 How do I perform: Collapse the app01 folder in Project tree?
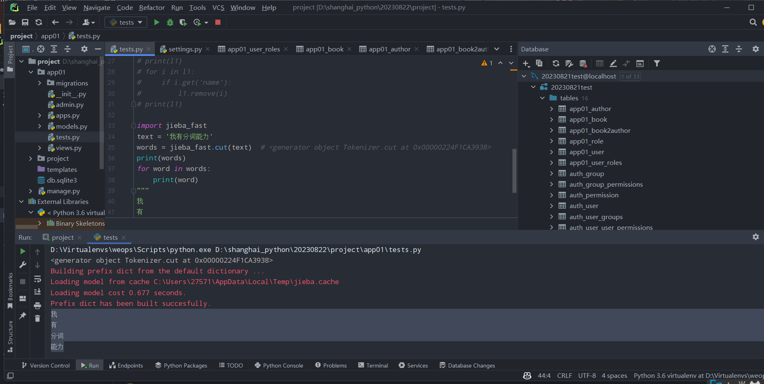tap(30, 72)
